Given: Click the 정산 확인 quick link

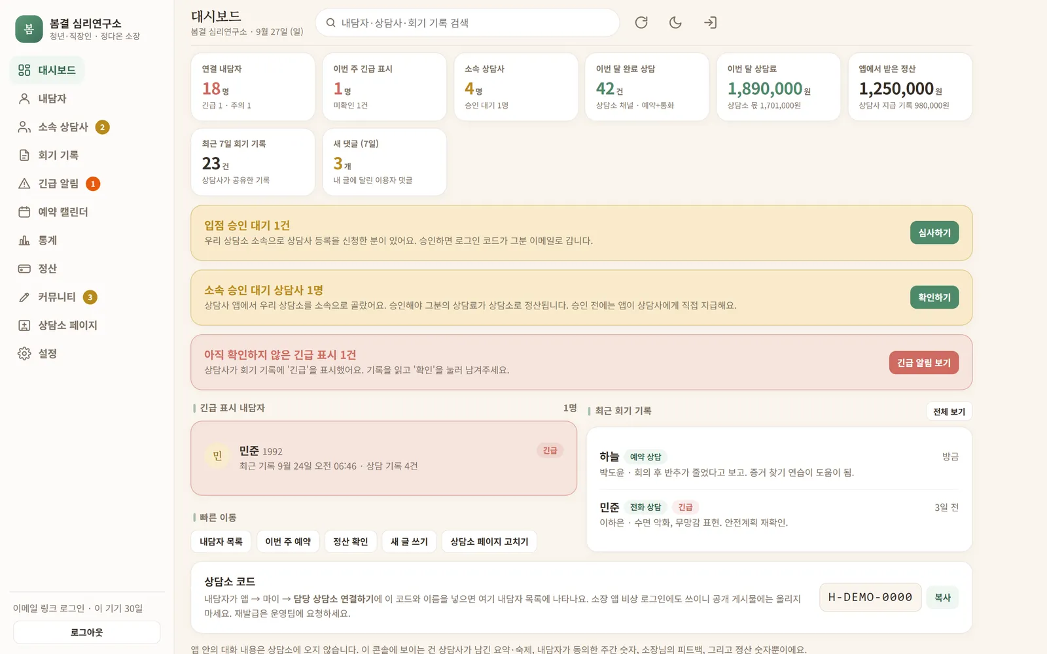Looking at the screenshot, I should (x=351, y=542).
